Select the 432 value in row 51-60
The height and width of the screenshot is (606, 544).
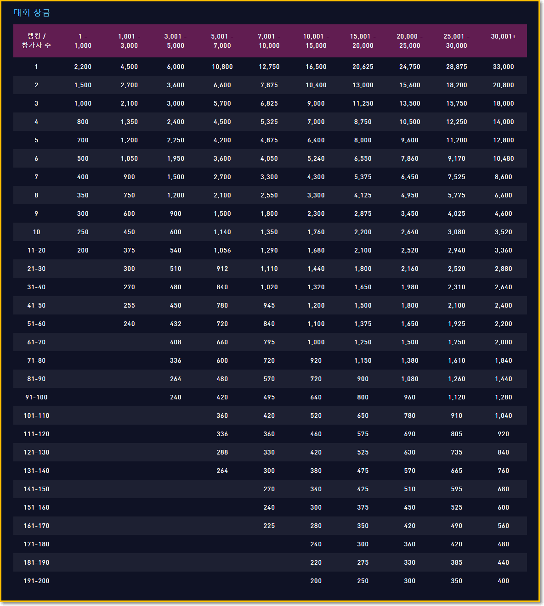[176, 324]
